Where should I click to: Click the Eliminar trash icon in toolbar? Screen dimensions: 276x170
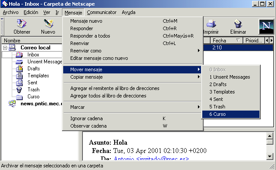[x=238, y=24]
